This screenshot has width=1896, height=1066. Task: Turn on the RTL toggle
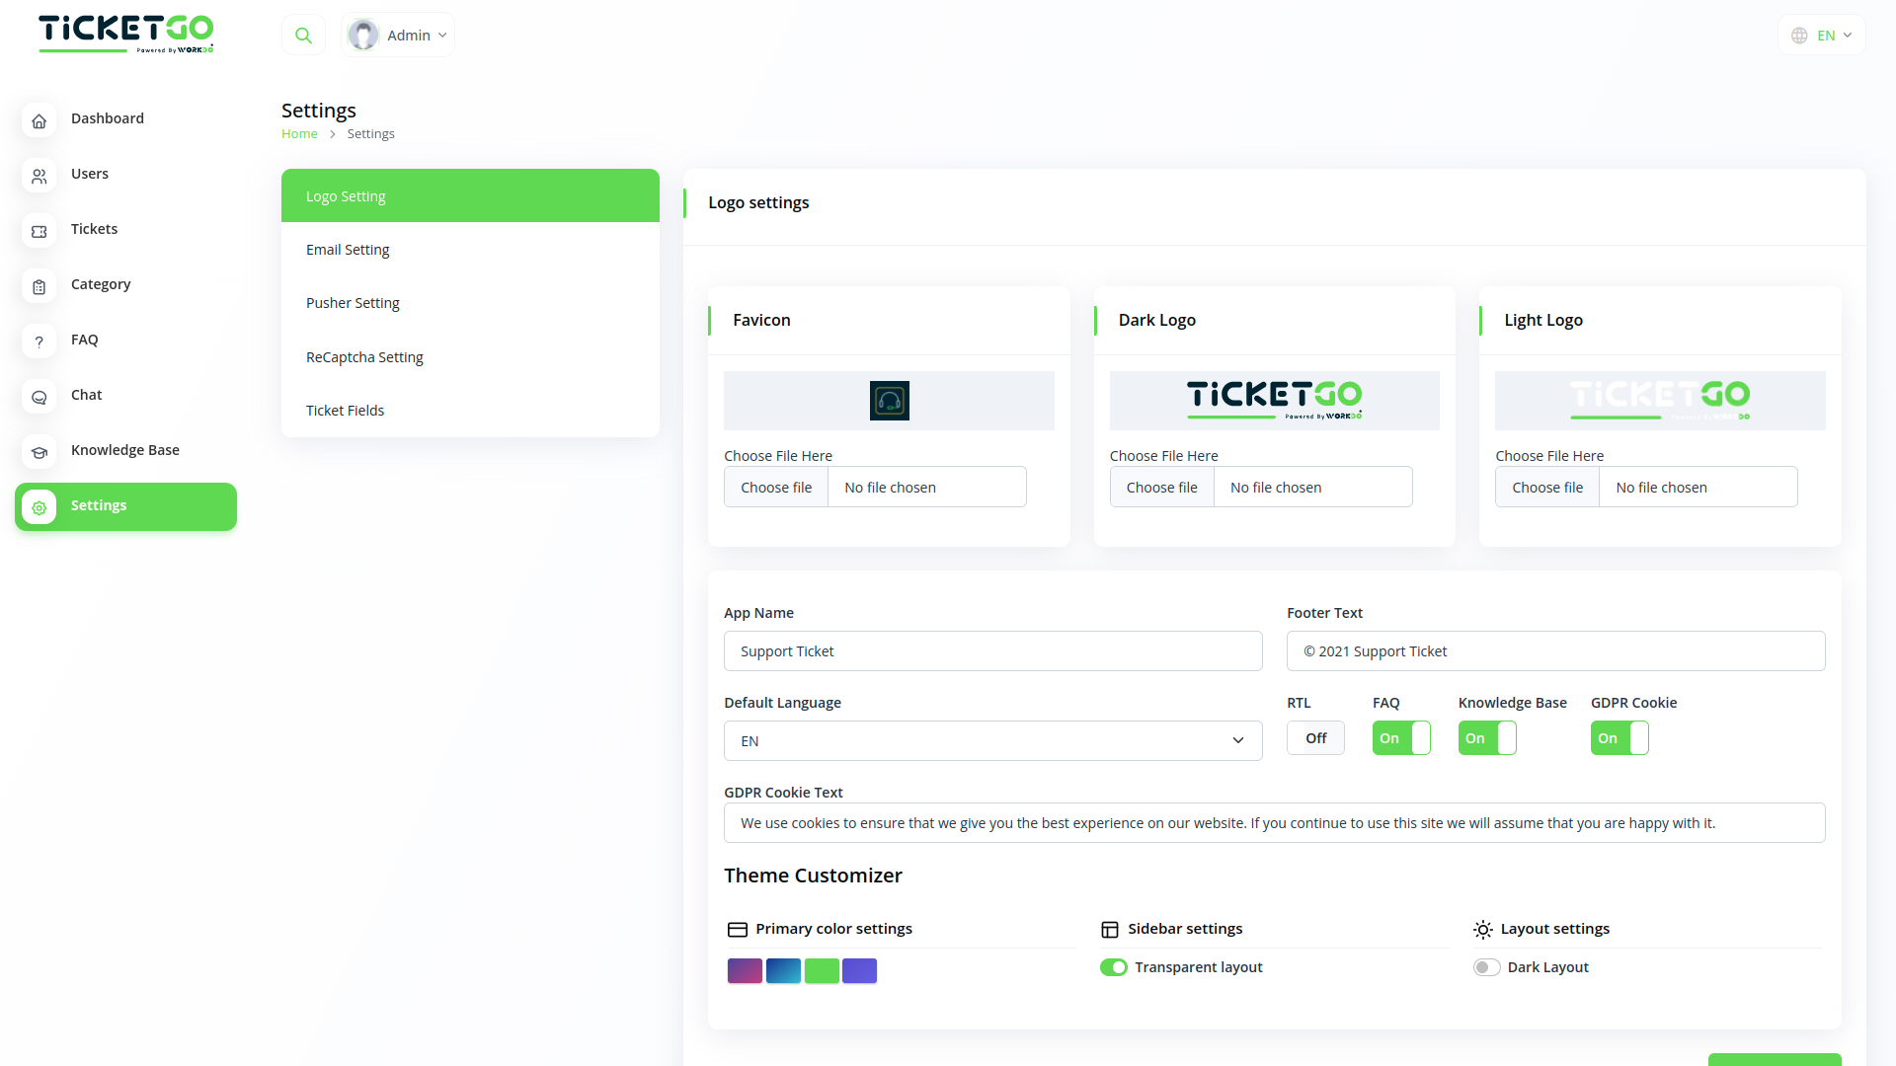(x=1314, y=738)
